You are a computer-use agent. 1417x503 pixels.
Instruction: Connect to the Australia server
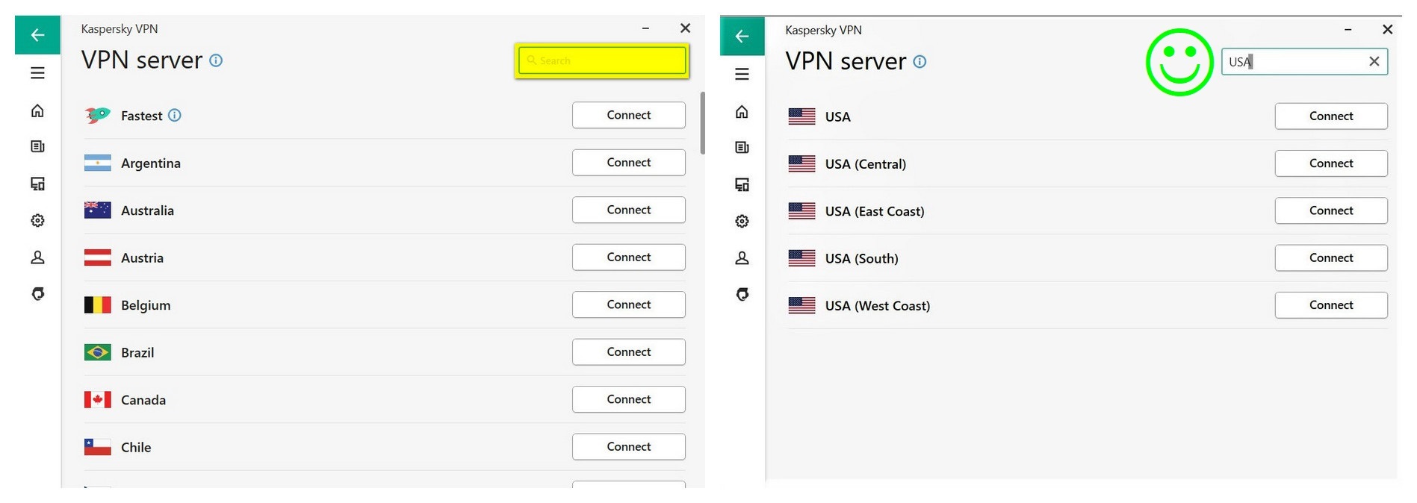click(629, 210)
